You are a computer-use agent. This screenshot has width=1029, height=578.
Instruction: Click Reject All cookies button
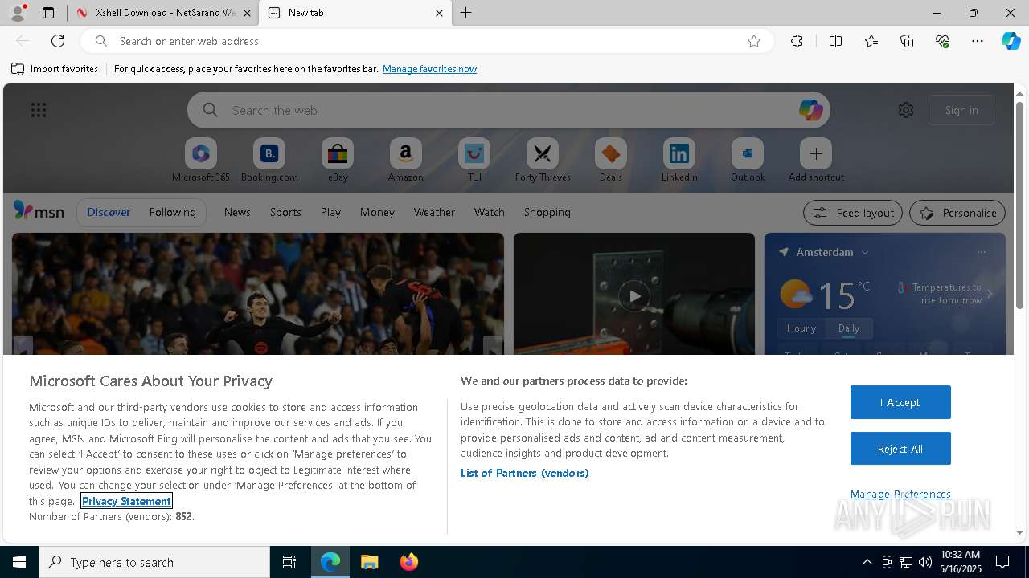(900, 449)
